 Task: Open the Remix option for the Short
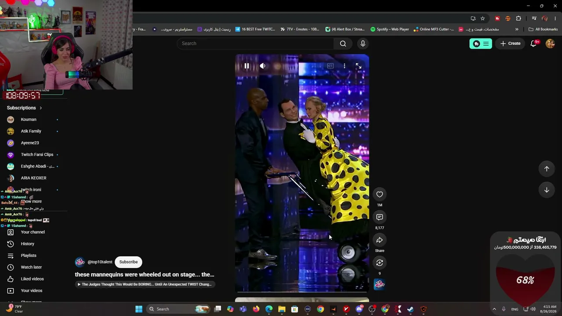tap(380, 263)
